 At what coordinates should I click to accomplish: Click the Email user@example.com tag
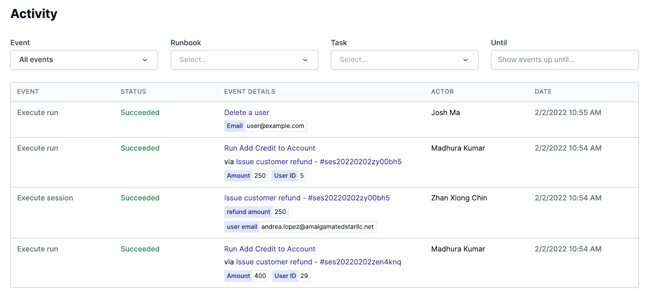265,126
